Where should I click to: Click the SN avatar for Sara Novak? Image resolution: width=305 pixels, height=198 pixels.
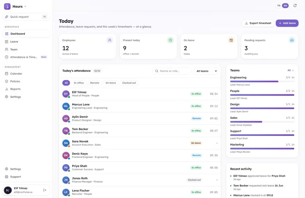click(66, 143)
